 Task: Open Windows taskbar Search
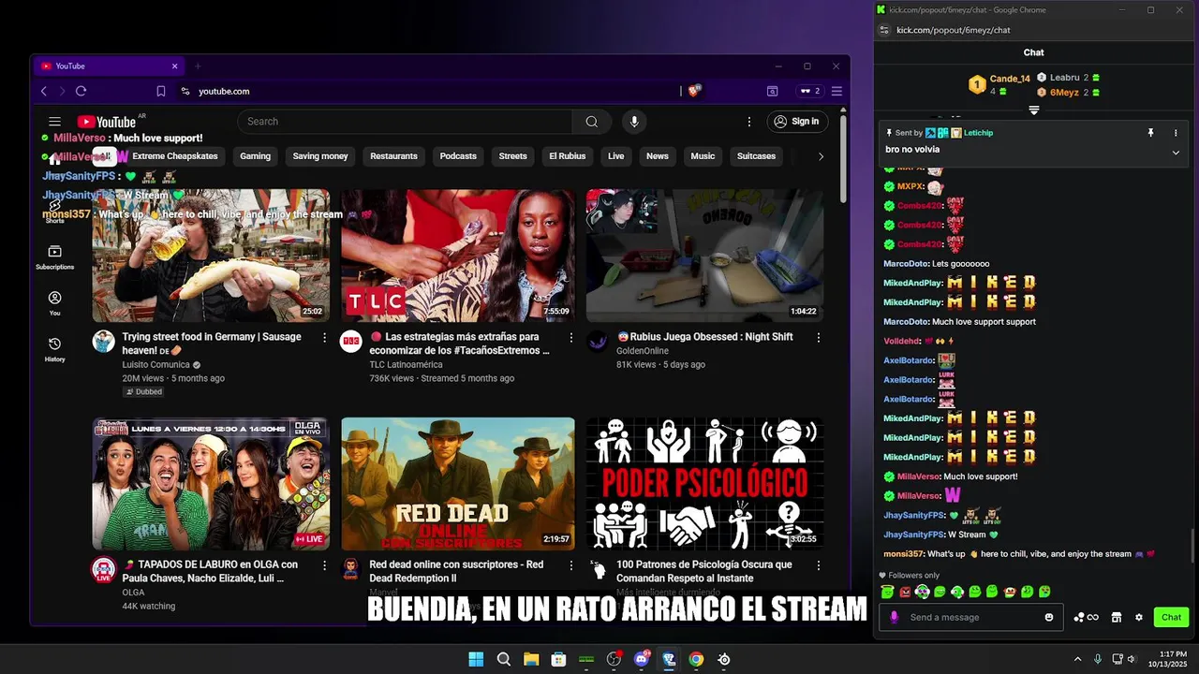(x=504, y=659)
